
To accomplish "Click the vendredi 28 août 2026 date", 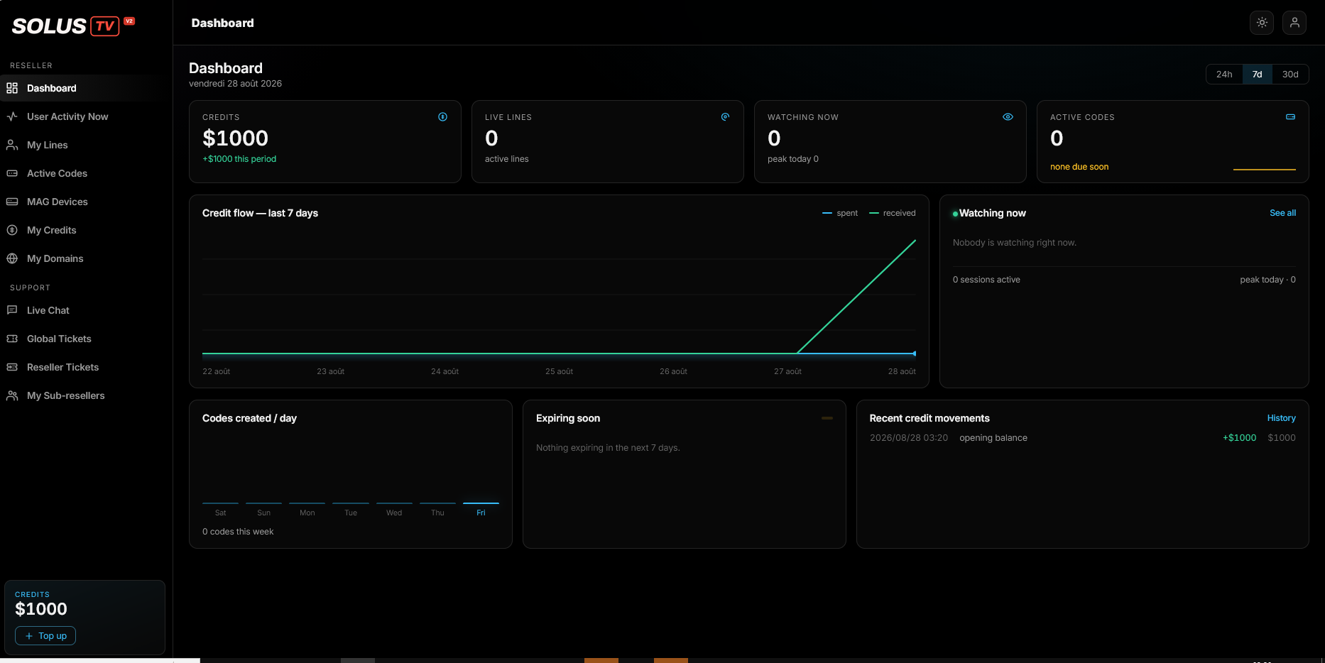I will (235, 84).
